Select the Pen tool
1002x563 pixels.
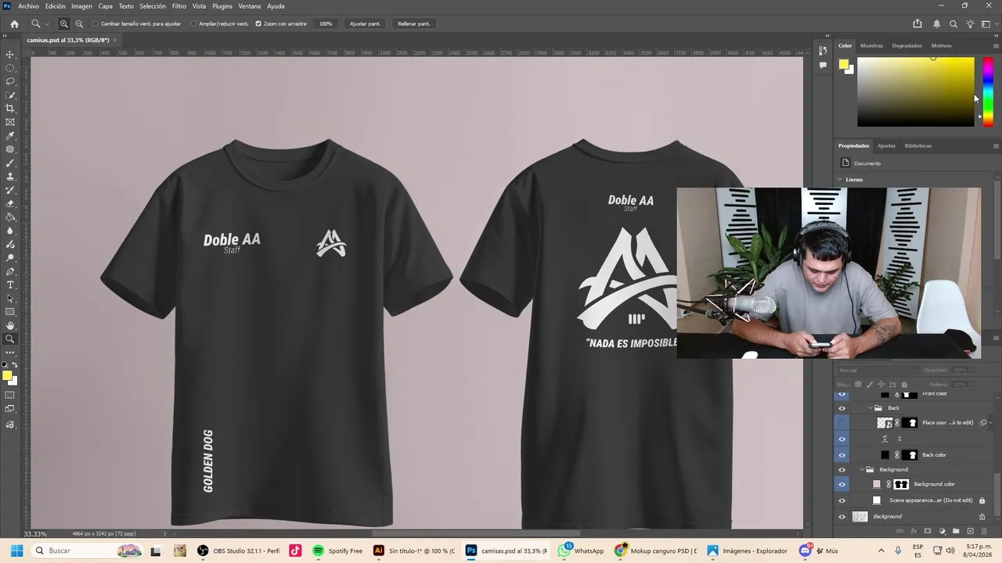click(10, 271)
